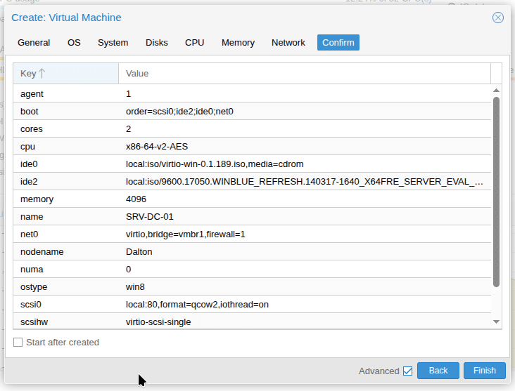The image size is (515, 391).
Task: Select the Network tab
Action: point(288,43)
